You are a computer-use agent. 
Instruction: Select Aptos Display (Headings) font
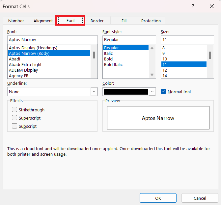click(49, 48)
